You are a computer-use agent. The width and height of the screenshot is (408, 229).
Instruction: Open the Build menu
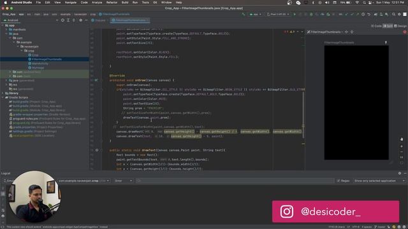[125, 3]
